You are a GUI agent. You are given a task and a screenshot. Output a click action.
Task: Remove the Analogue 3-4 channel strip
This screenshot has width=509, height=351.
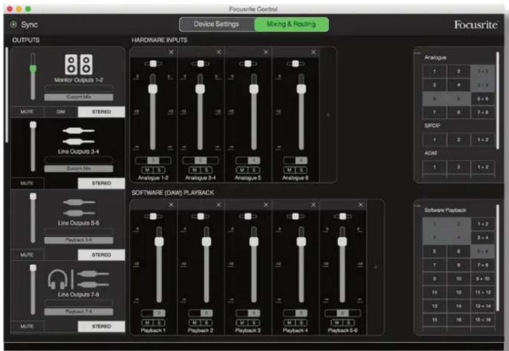pos(219,52)
